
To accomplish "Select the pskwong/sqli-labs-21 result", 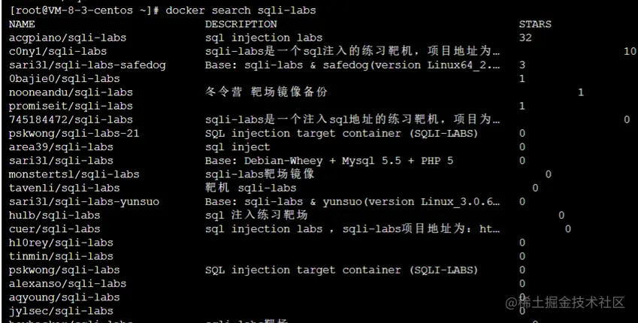I will click(74, 133).
